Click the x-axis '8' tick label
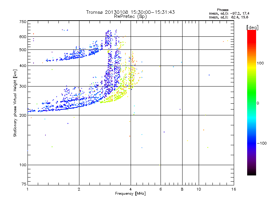Image resolution: width=275 pixels, height=206 pixels. (182, 189)
